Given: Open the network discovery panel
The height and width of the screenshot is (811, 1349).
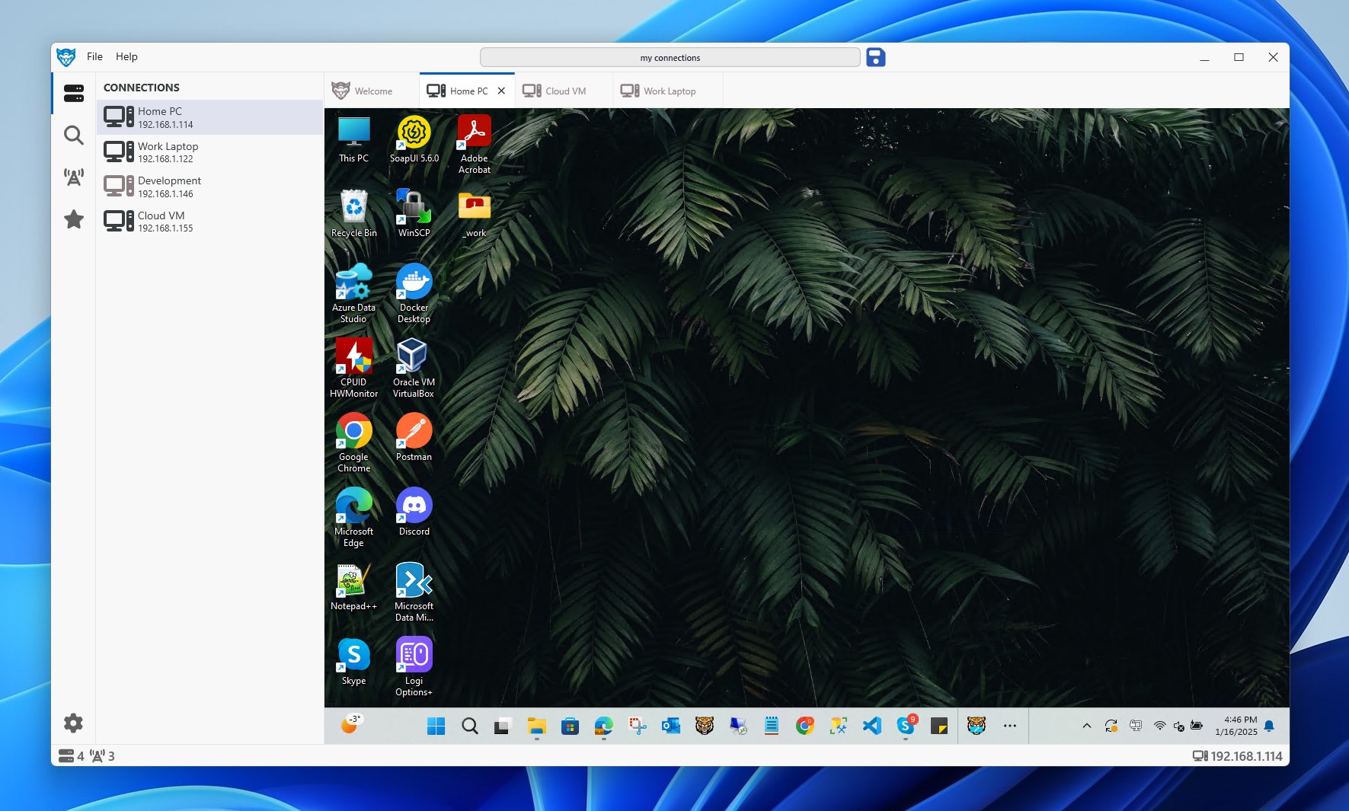Looking at the screenshot, I should (x=73, y=176).
